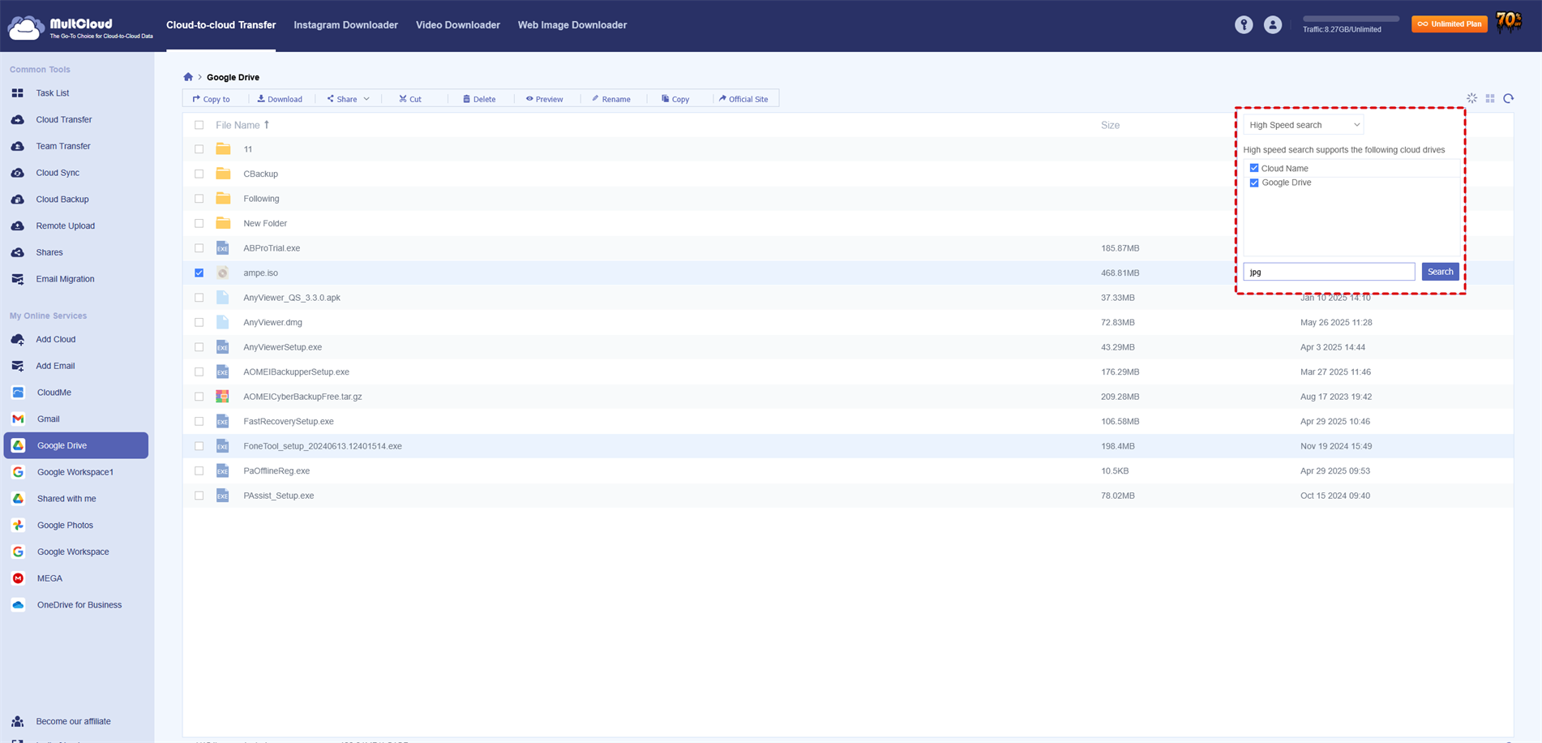Open the user account profile icon
Image resolution: width=1542 pixels, height=743 pixels.
click(1272, 25)
